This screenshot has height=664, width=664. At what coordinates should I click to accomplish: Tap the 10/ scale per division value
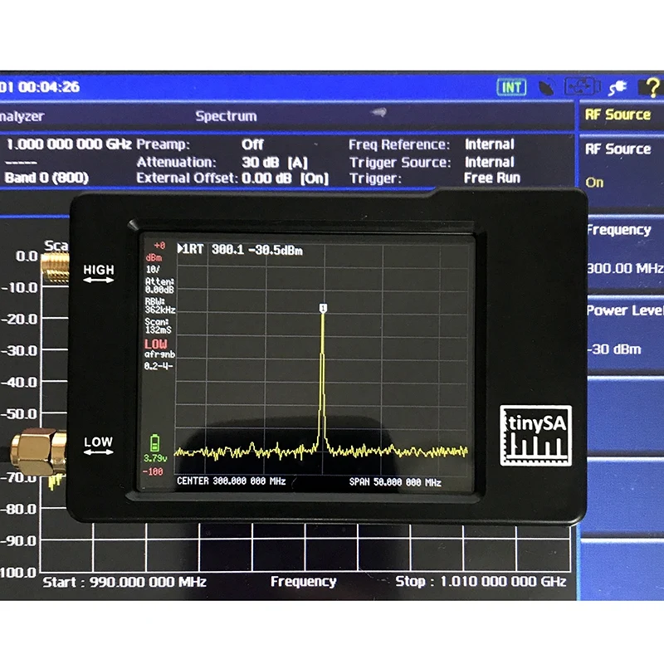click(153, 269)
